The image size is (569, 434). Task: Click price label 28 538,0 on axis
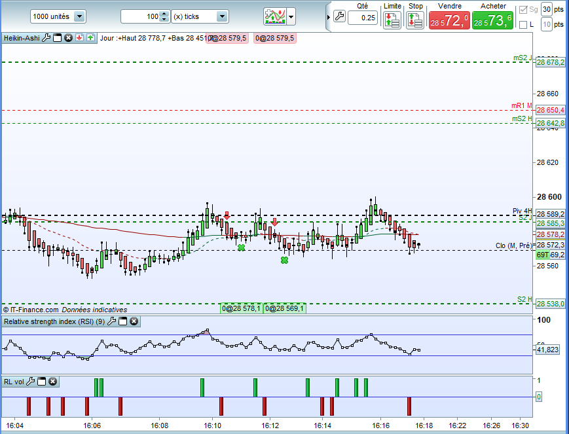point(551,304)
